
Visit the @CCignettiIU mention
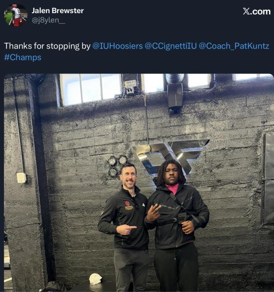(x=171, y=46)
